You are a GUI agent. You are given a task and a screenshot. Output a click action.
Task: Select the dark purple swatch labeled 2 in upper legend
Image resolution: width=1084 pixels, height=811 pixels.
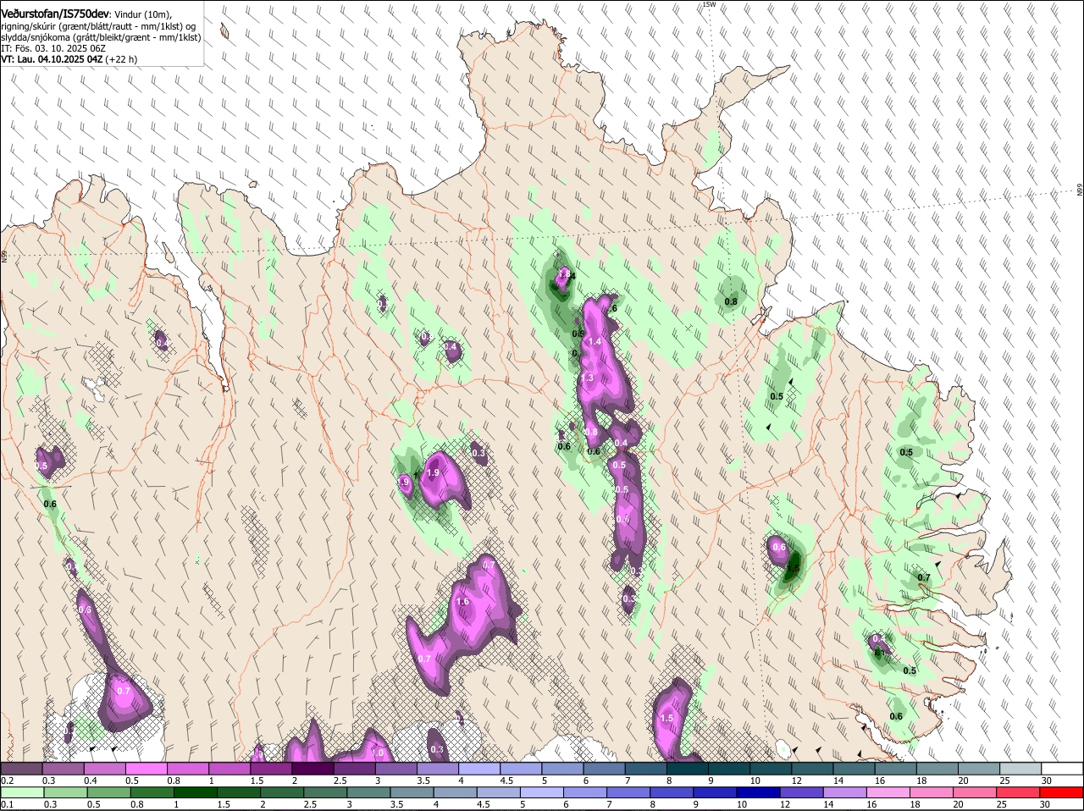pyautogui.click(x=312, y=769)
